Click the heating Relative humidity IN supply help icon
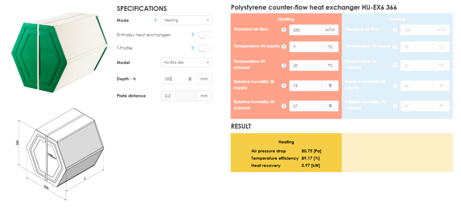The width and height of the screenshot is (461, 214). (284, 85)
